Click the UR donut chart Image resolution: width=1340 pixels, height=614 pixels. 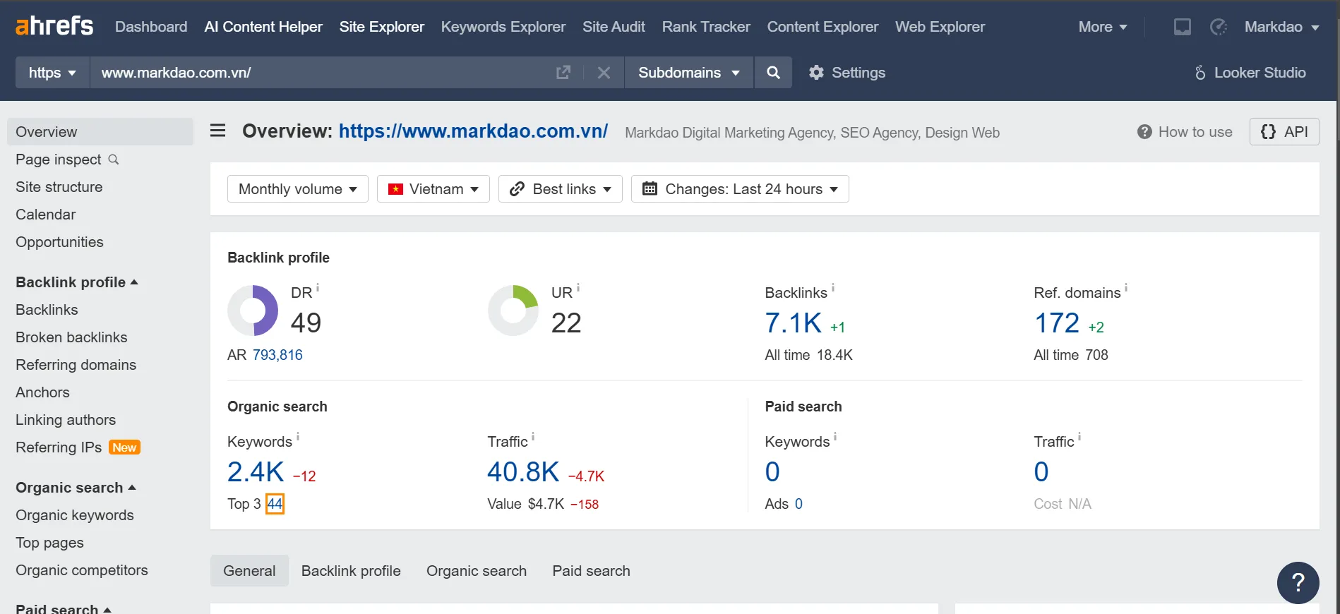513,311
